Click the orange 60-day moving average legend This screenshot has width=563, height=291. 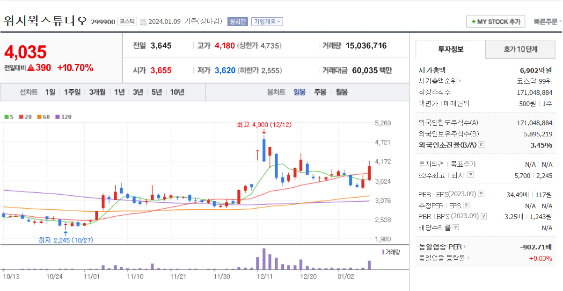[43, 117]
